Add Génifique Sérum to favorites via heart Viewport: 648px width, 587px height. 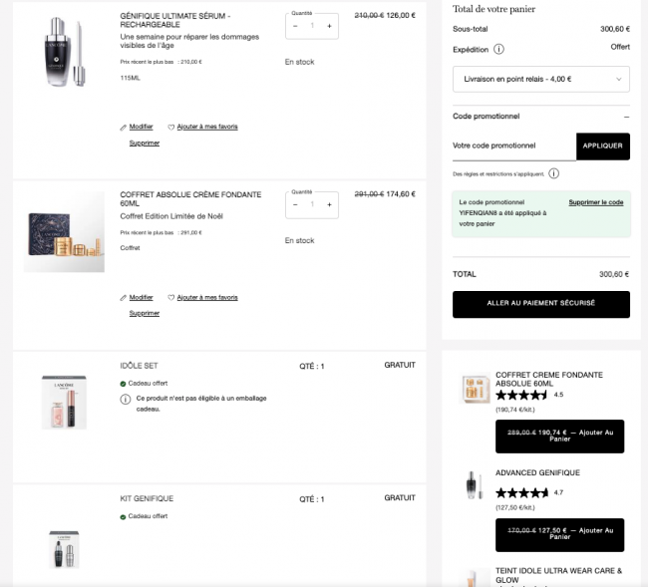coord(171,128)
